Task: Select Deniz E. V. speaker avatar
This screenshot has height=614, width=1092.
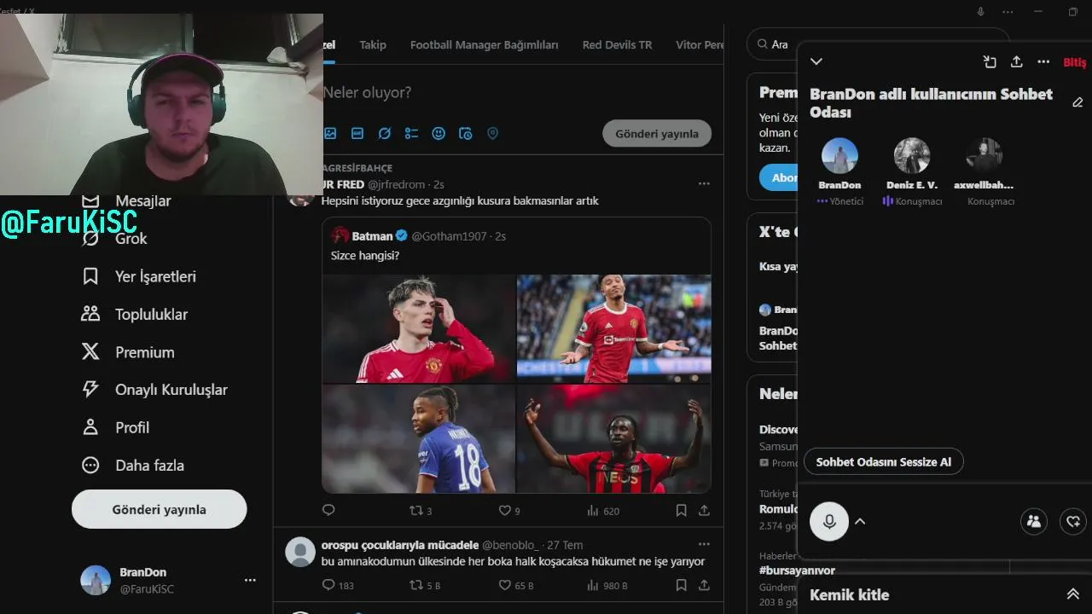Action: coord(912,156)
